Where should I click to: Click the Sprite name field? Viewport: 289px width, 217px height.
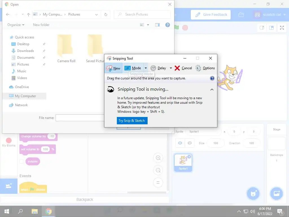click(x=204, y=132)
